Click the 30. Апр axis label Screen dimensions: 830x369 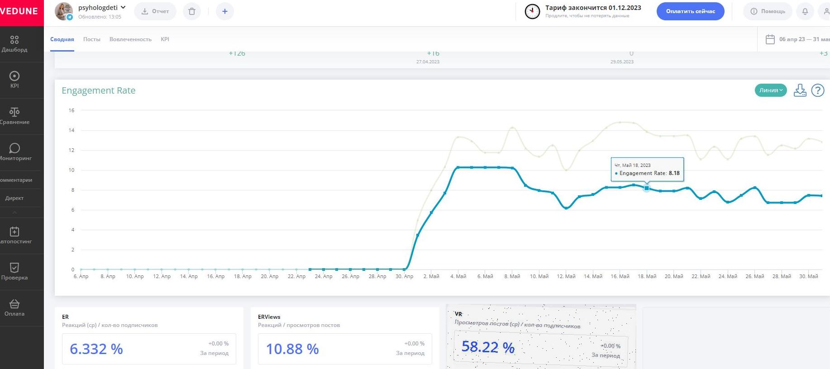pyautogui.click(x=404, y=276)
